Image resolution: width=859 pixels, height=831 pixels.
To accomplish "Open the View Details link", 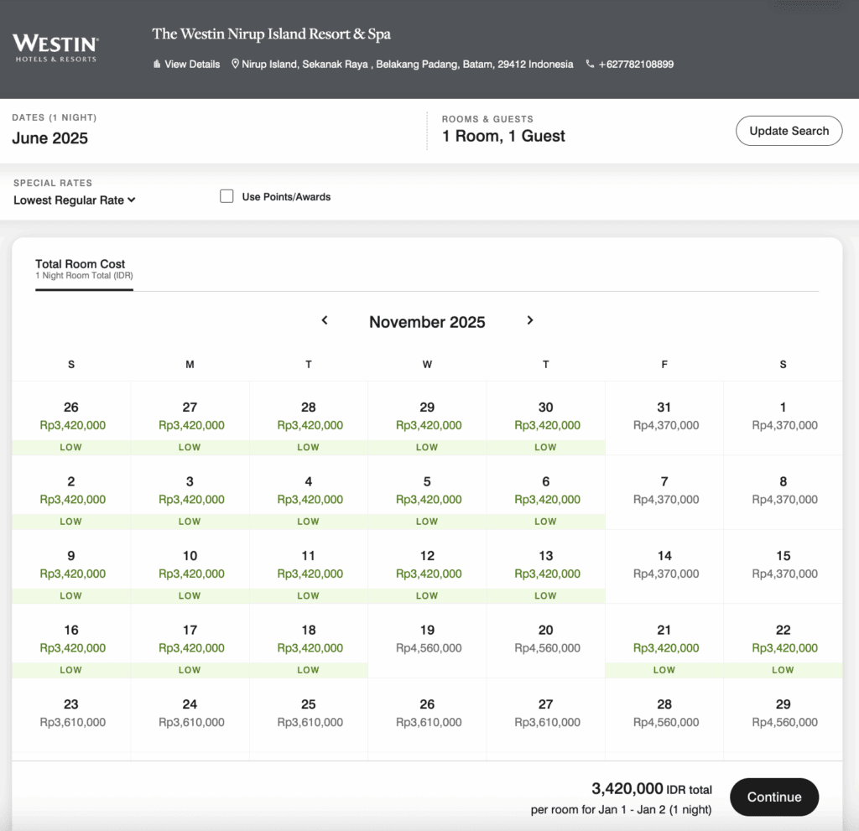I will pos(192,65).
